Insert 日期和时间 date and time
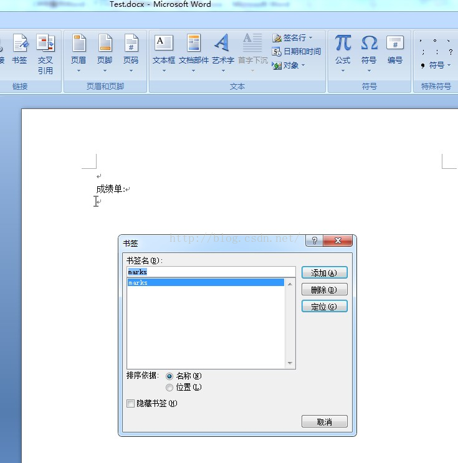 pyautogui.click(x=296, y=52)
